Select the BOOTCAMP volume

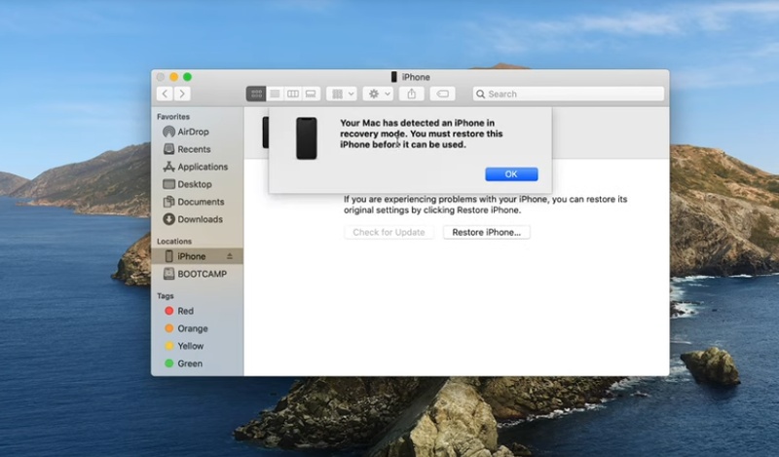(198, 274)
